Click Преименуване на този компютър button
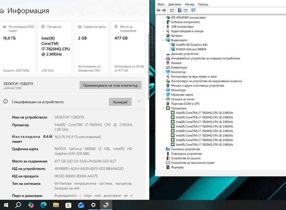Image resolution: width=286 pixels, height=210 pixels. click(x=110, y=85)
